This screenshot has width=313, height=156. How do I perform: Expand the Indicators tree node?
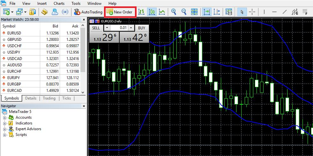5,123
